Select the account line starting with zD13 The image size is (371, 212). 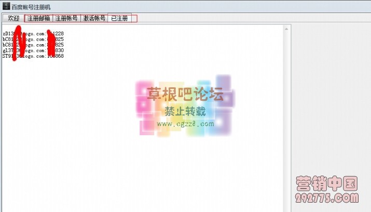(33, 34)
